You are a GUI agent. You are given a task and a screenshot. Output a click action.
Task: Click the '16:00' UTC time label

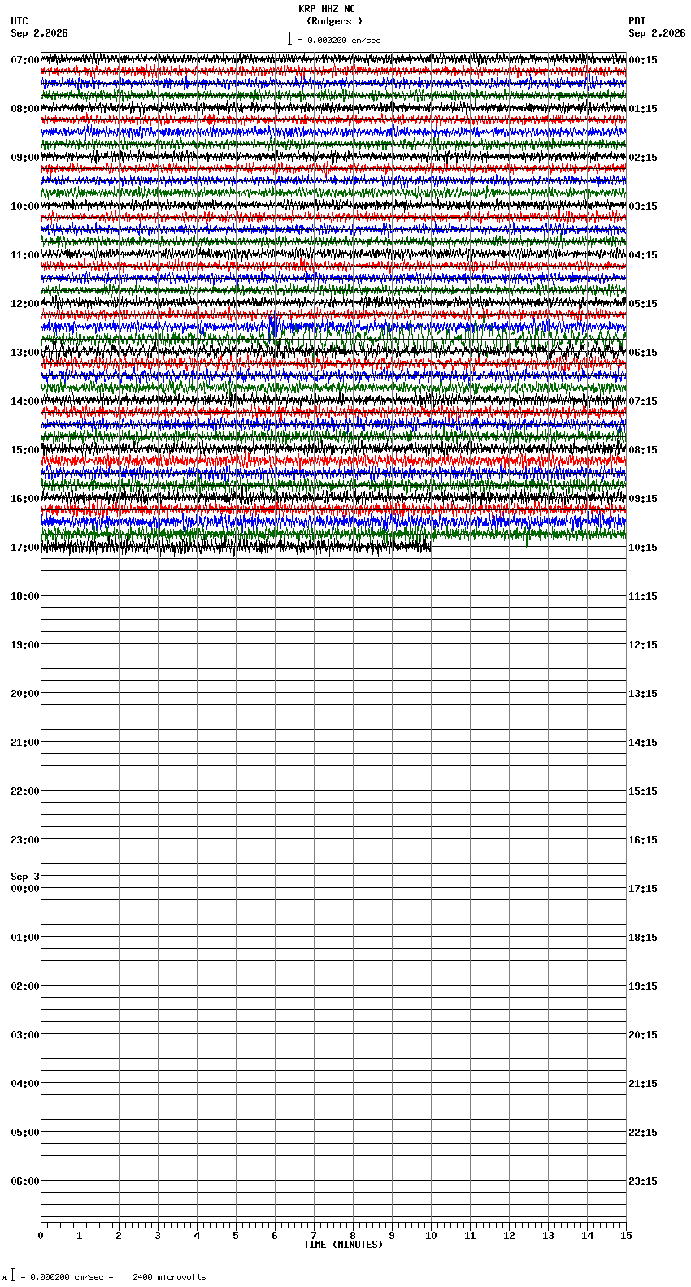(25, 499)
